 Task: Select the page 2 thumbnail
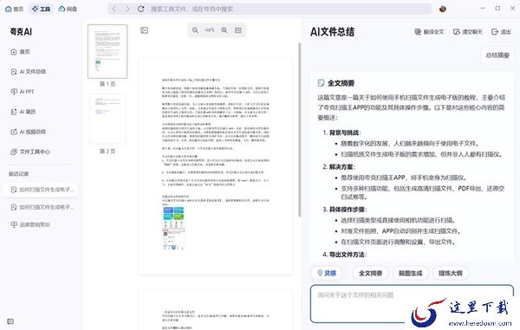pyautogui.click(x=107, y=119)
